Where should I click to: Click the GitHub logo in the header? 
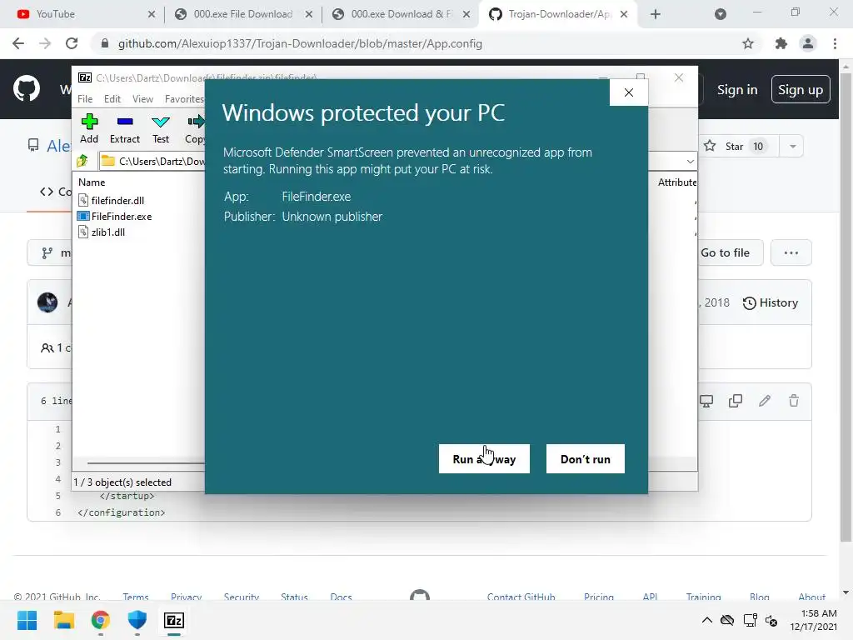[x=27, y=89]
